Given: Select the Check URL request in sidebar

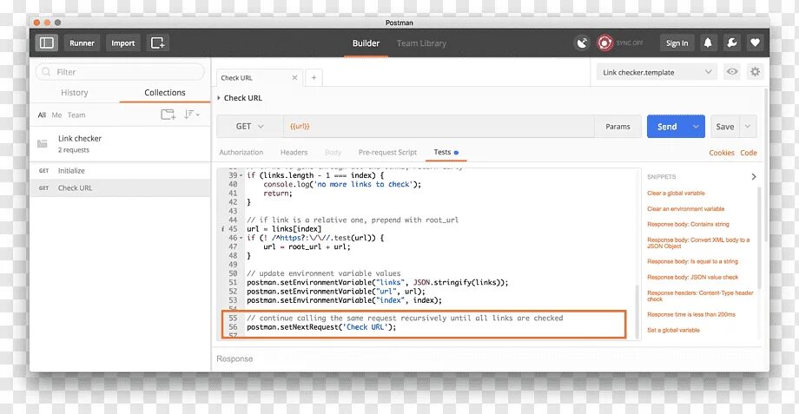Looking at the screenshot, I should (120, 187).
